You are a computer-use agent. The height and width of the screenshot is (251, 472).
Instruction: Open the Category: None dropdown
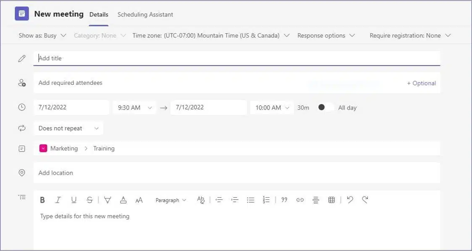point(100,36)
